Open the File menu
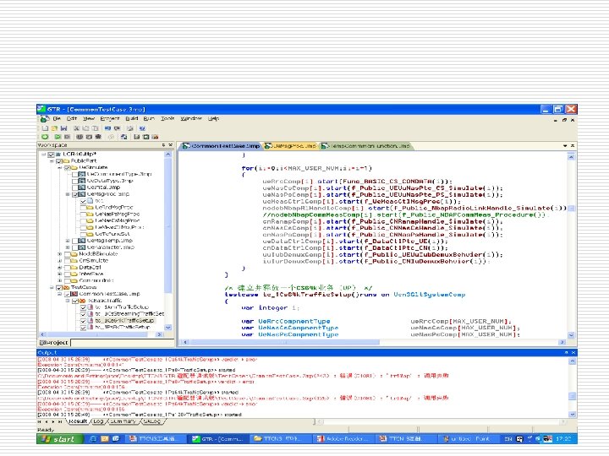Screen dimensions: 609x456 point(58,119)
